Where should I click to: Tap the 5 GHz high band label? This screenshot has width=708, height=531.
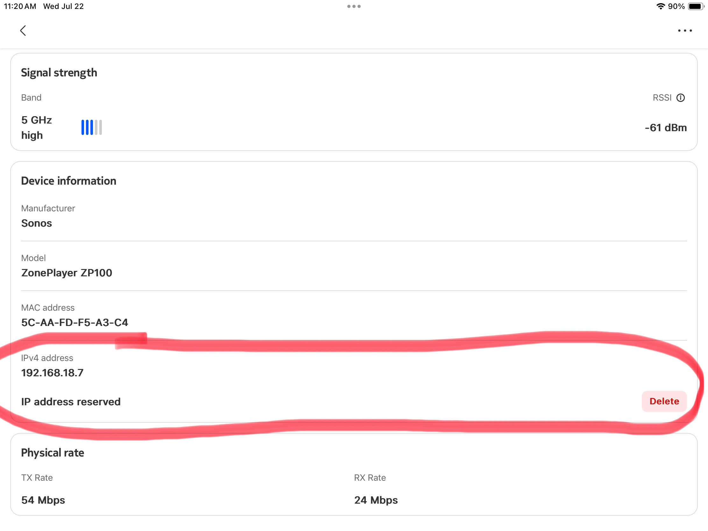[x=37, y=127]
